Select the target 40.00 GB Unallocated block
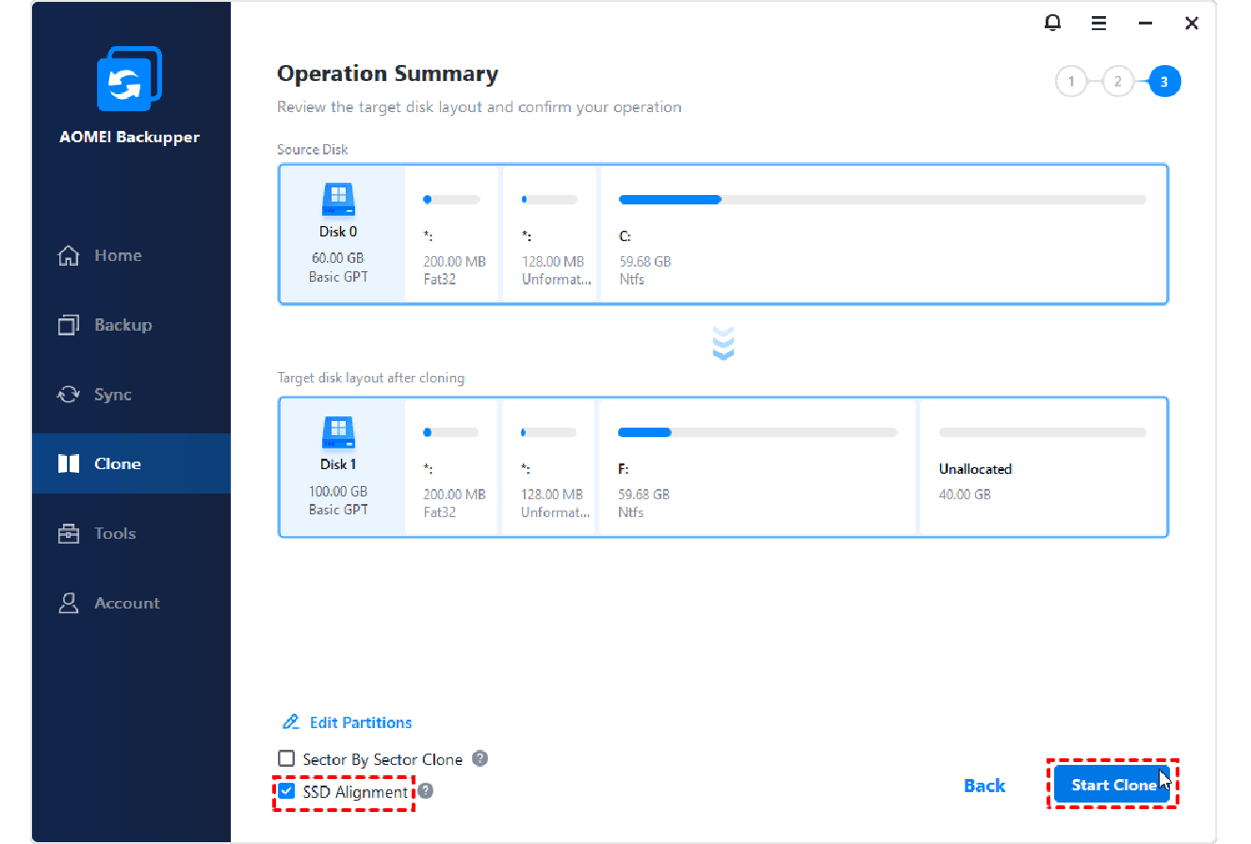The width and height of the screenshot is (1251, 844). pyautogui.click(x=1043, y=467)
